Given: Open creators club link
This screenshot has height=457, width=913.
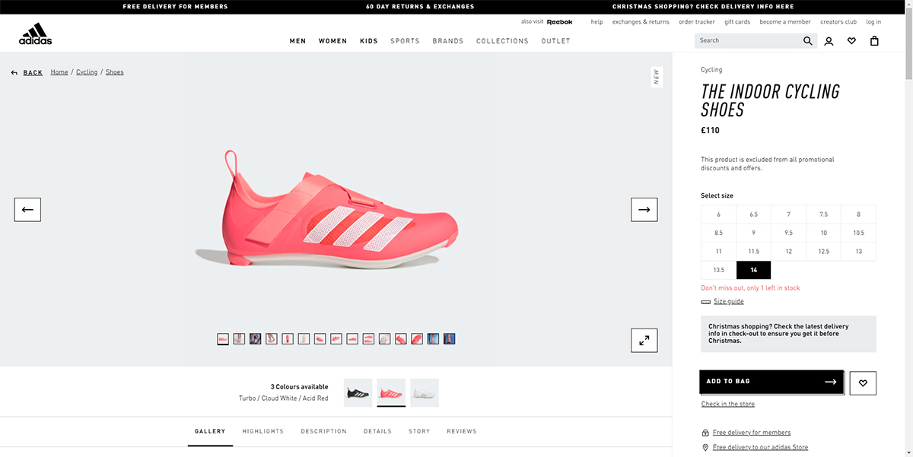Looking at the screenshot, I should 838,22.
